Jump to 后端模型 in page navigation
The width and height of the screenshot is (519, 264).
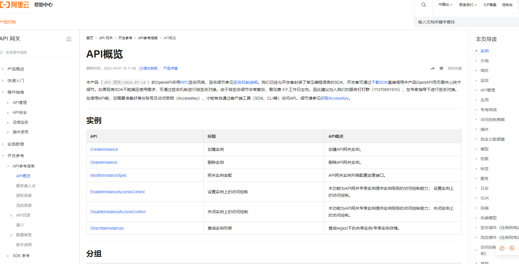click(488, 218)
